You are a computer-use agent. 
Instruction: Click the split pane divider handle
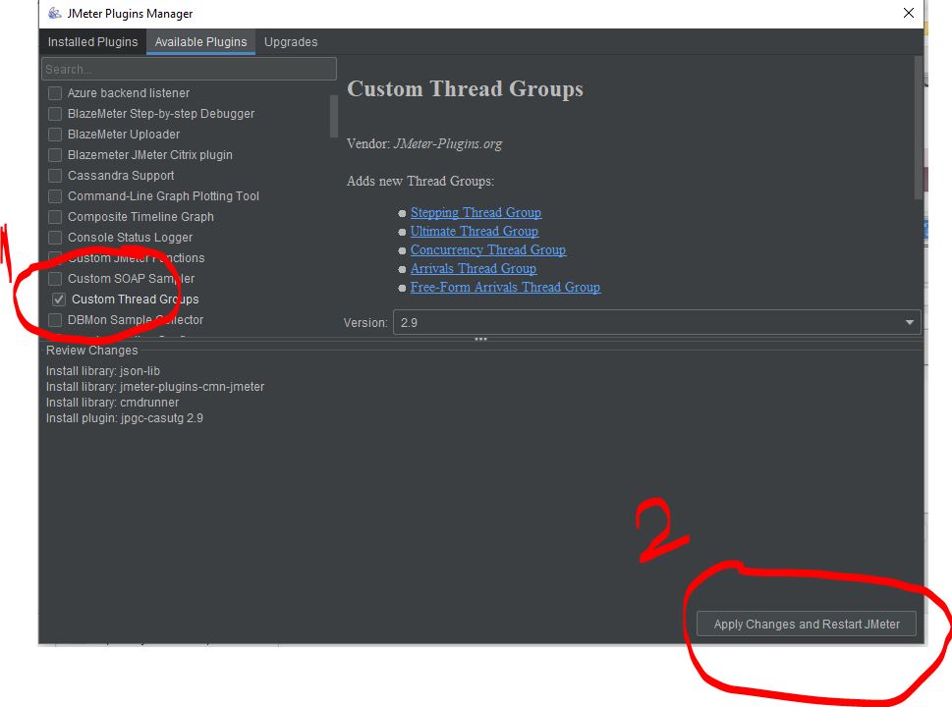(480, 340)
